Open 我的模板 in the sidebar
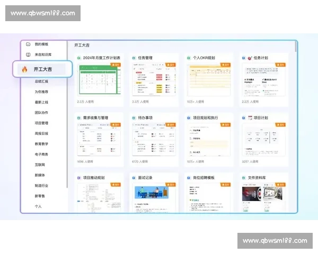Viewport: 318px width, 254px height. click(x=41, y=44)
